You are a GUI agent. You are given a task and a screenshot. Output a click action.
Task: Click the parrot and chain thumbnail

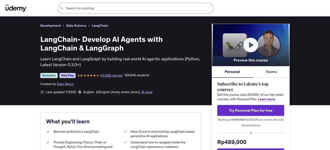click(x=235, y=45)
